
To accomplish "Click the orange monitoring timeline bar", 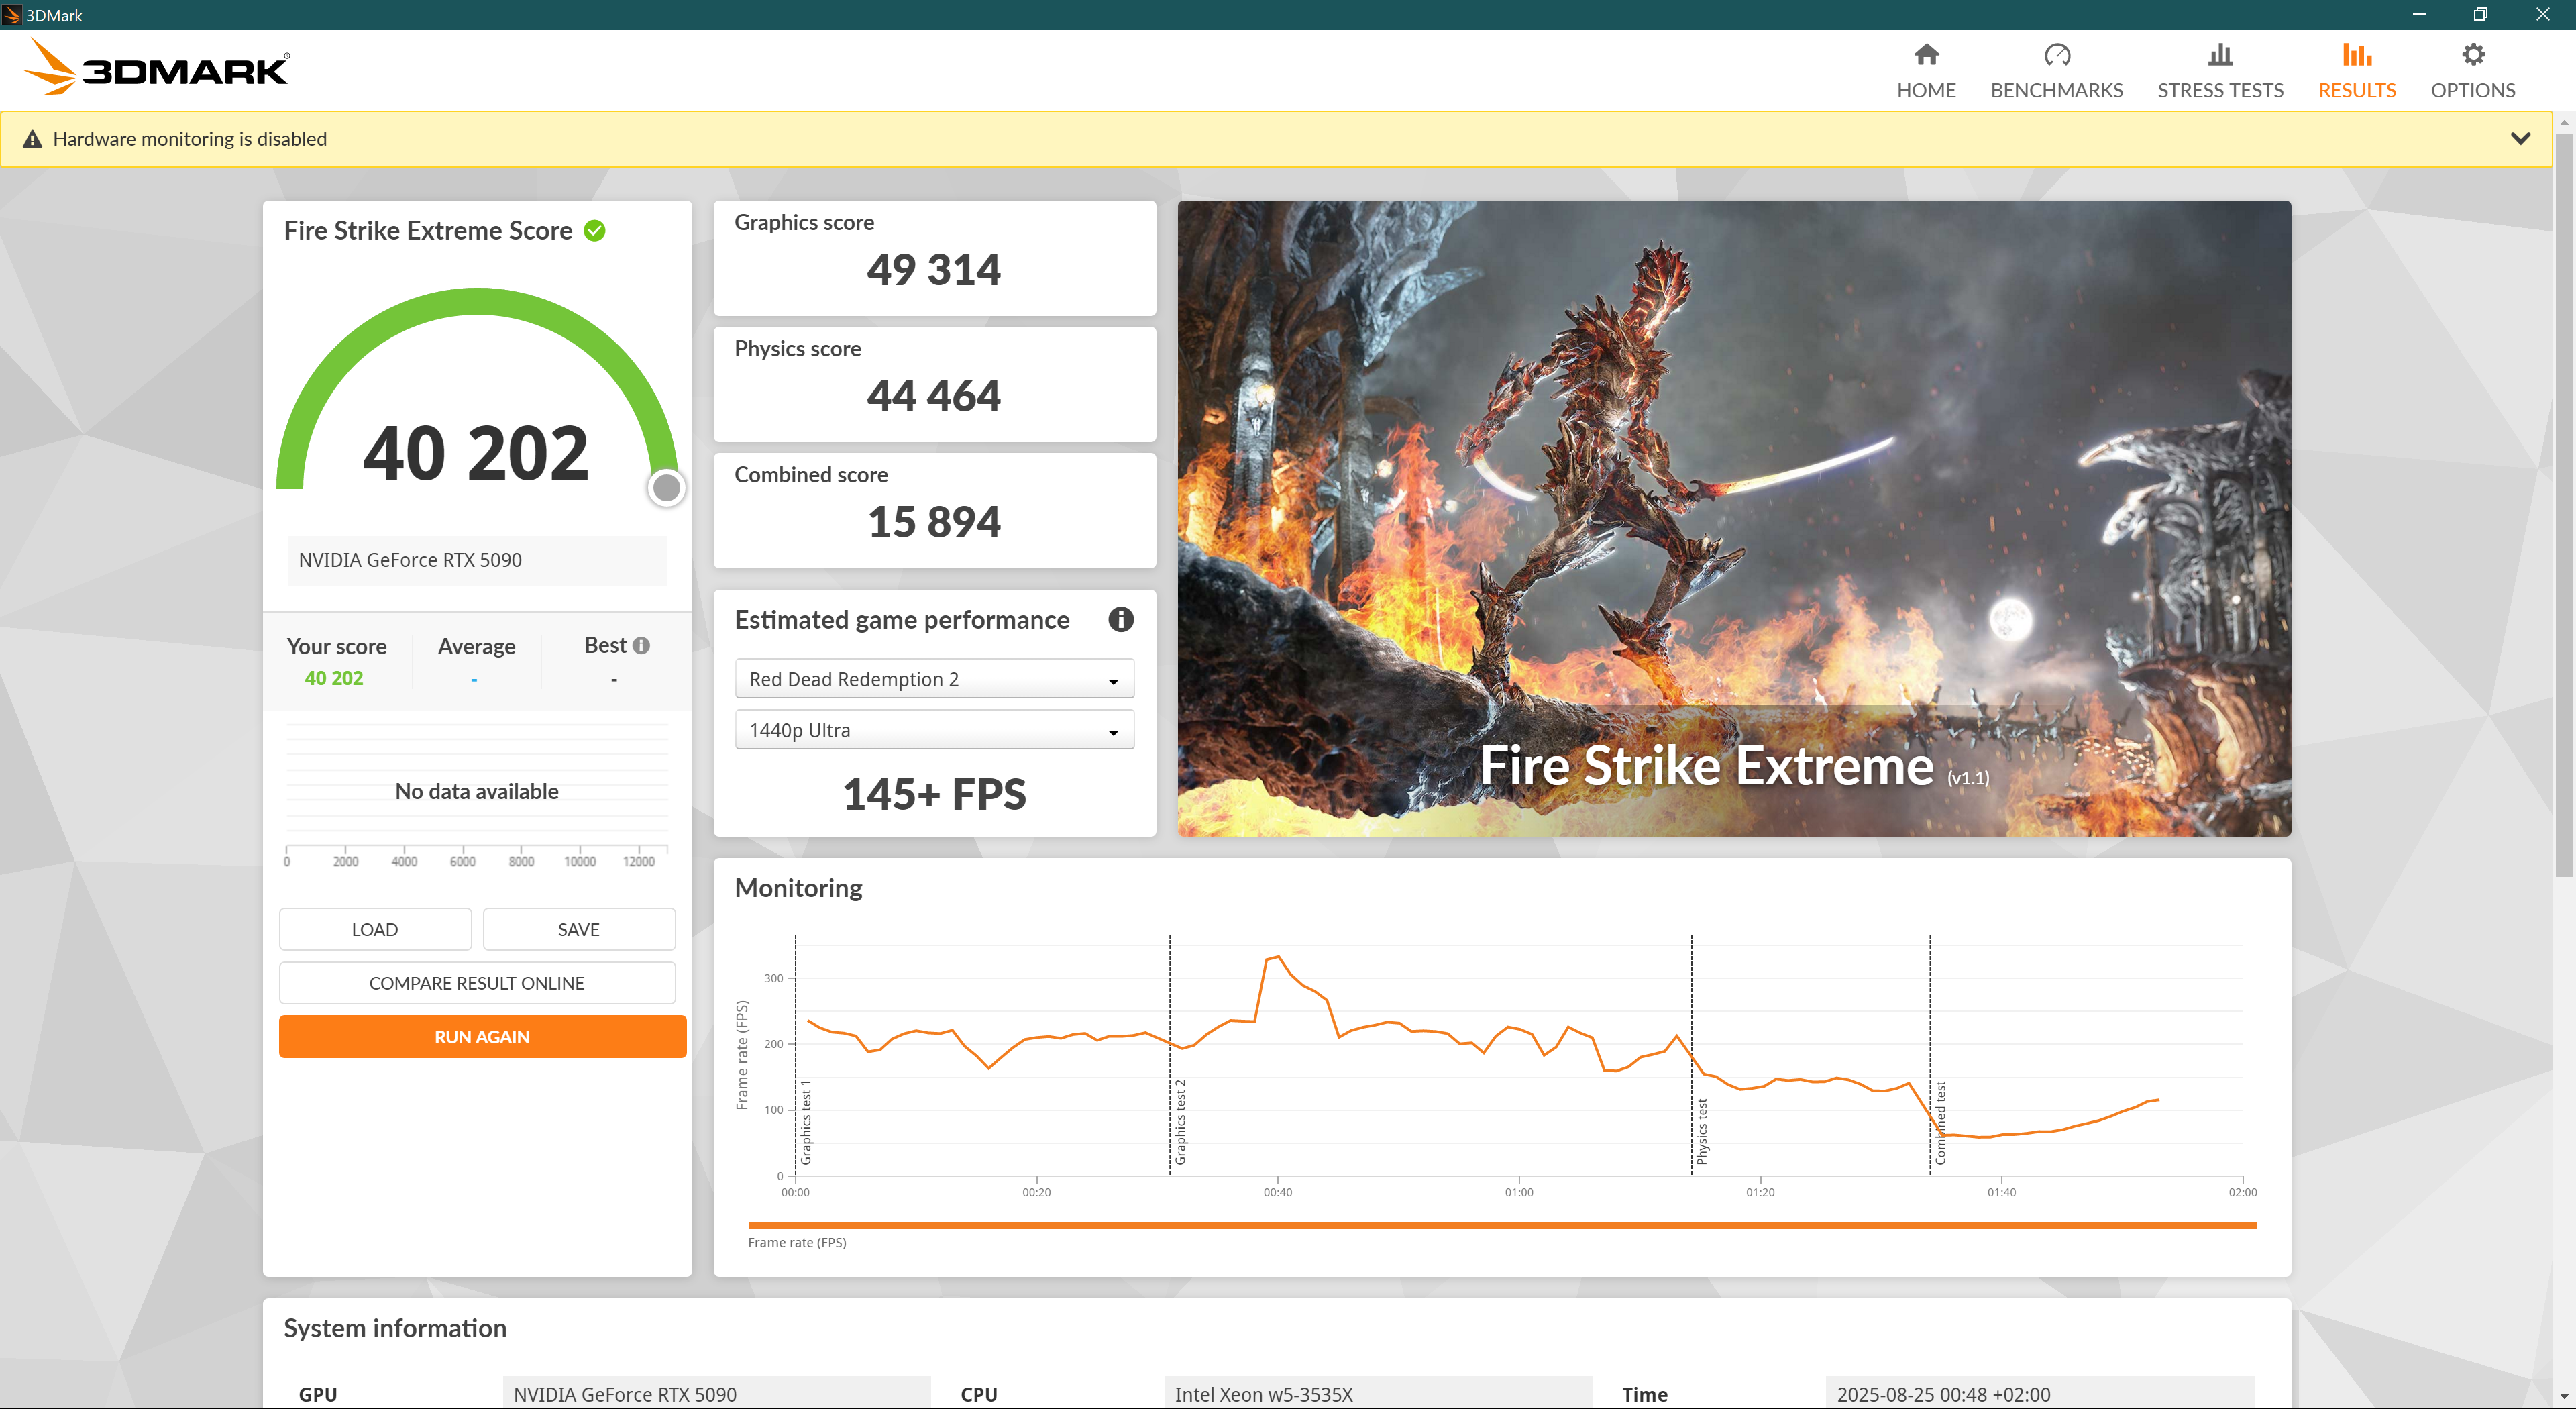I will pyautogui.click(x=1502, y=1225).
